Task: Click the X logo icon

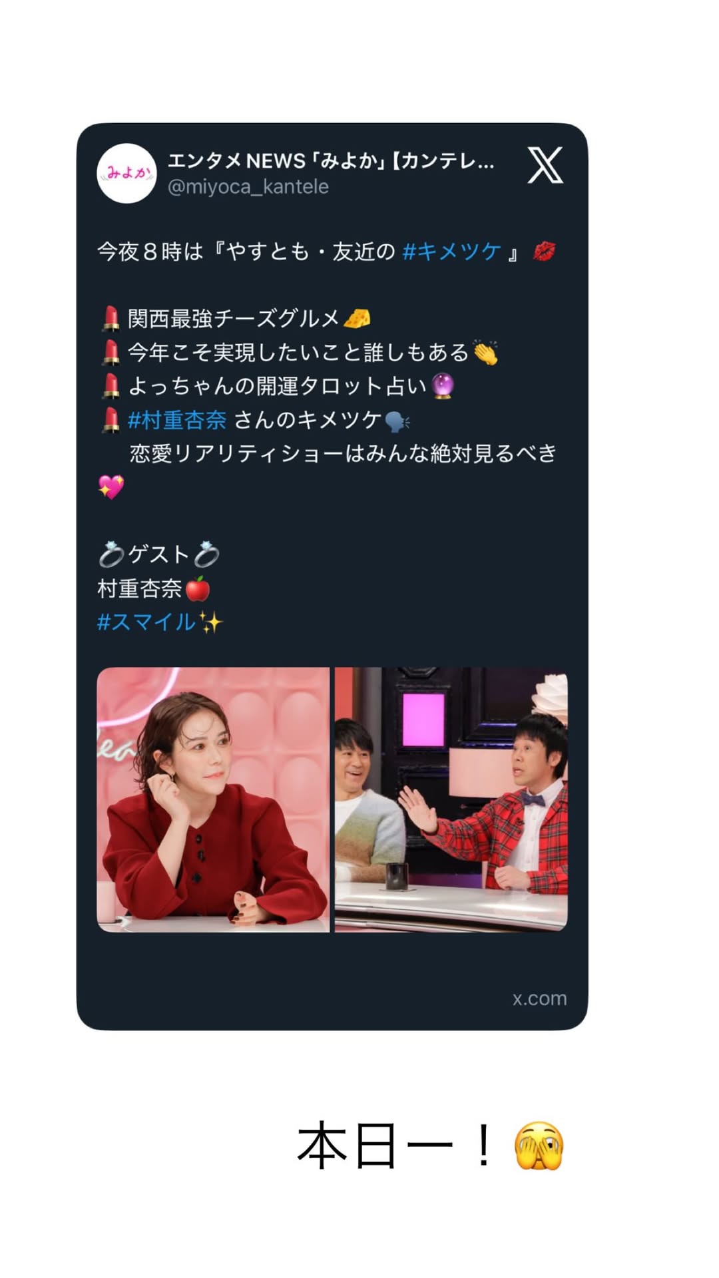Action: pyautogui.click(x=545, y=165)
